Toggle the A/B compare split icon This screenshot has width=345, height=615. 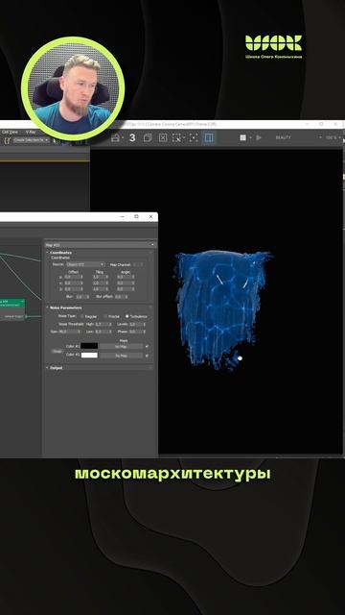pyautogui.click(x=209, y=137)
